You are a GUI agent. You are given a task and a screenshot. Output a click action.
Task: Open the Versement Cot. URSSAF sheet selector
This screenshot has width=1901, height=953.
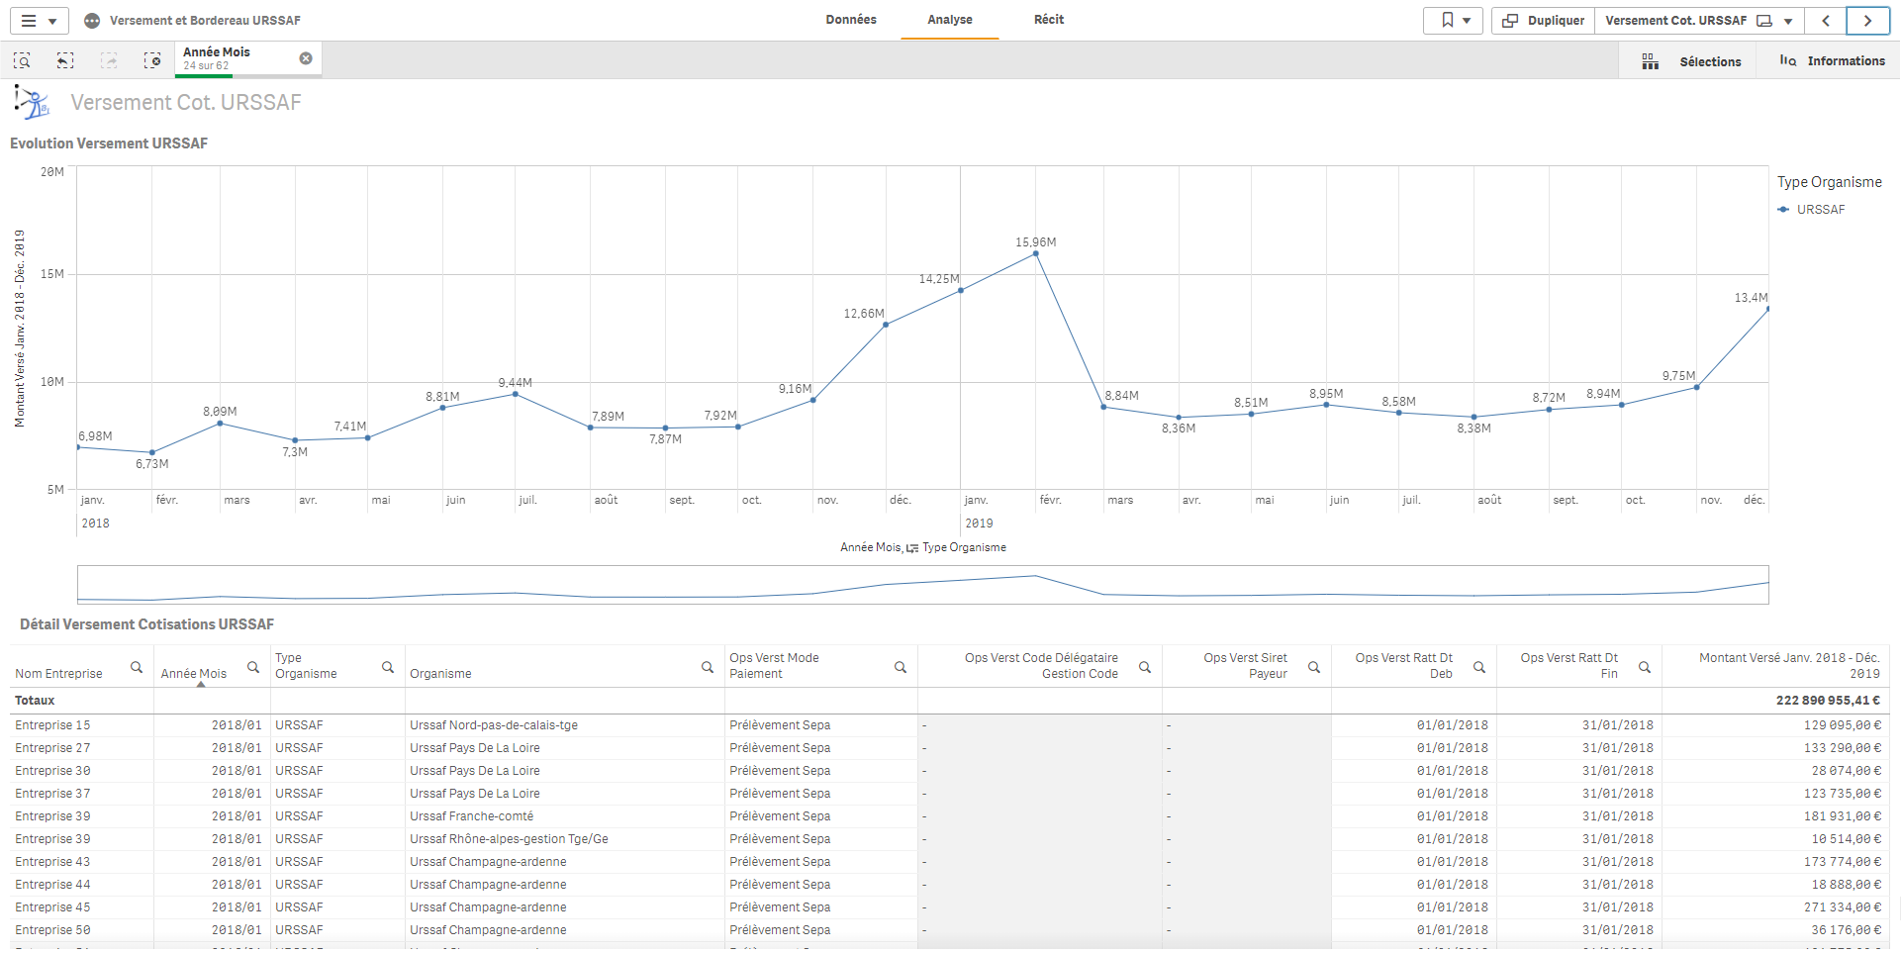tap(1698, 21)
